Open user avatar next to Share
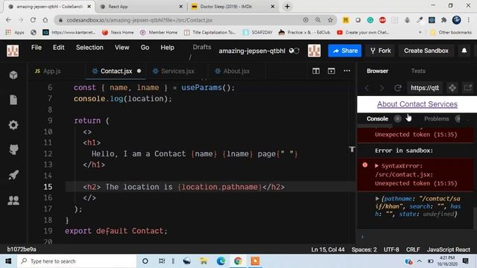The image size is (477, 268). point(314,51)
